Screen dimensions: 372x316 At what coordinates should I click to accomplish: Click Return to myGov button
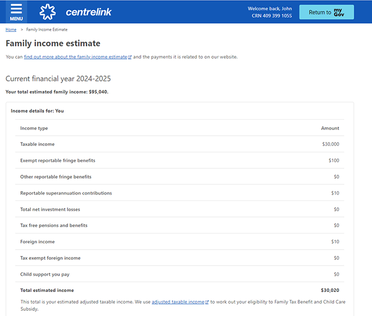326,12
